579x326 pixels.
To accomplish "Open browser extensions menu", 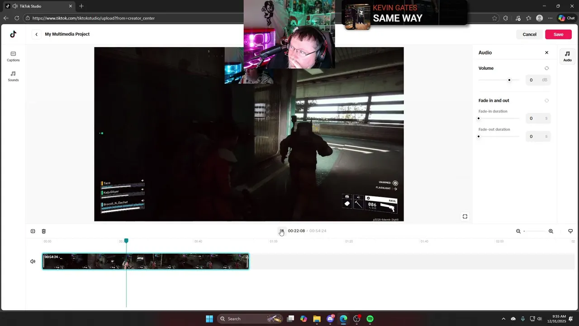I will pos(505,18).
